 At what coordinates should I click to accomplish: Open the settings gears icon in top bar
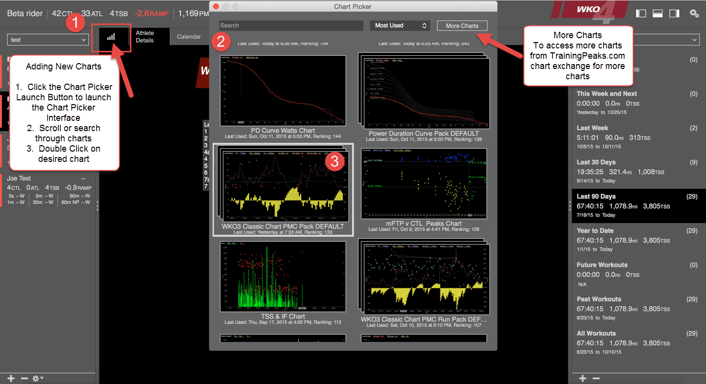coord(694,13)
